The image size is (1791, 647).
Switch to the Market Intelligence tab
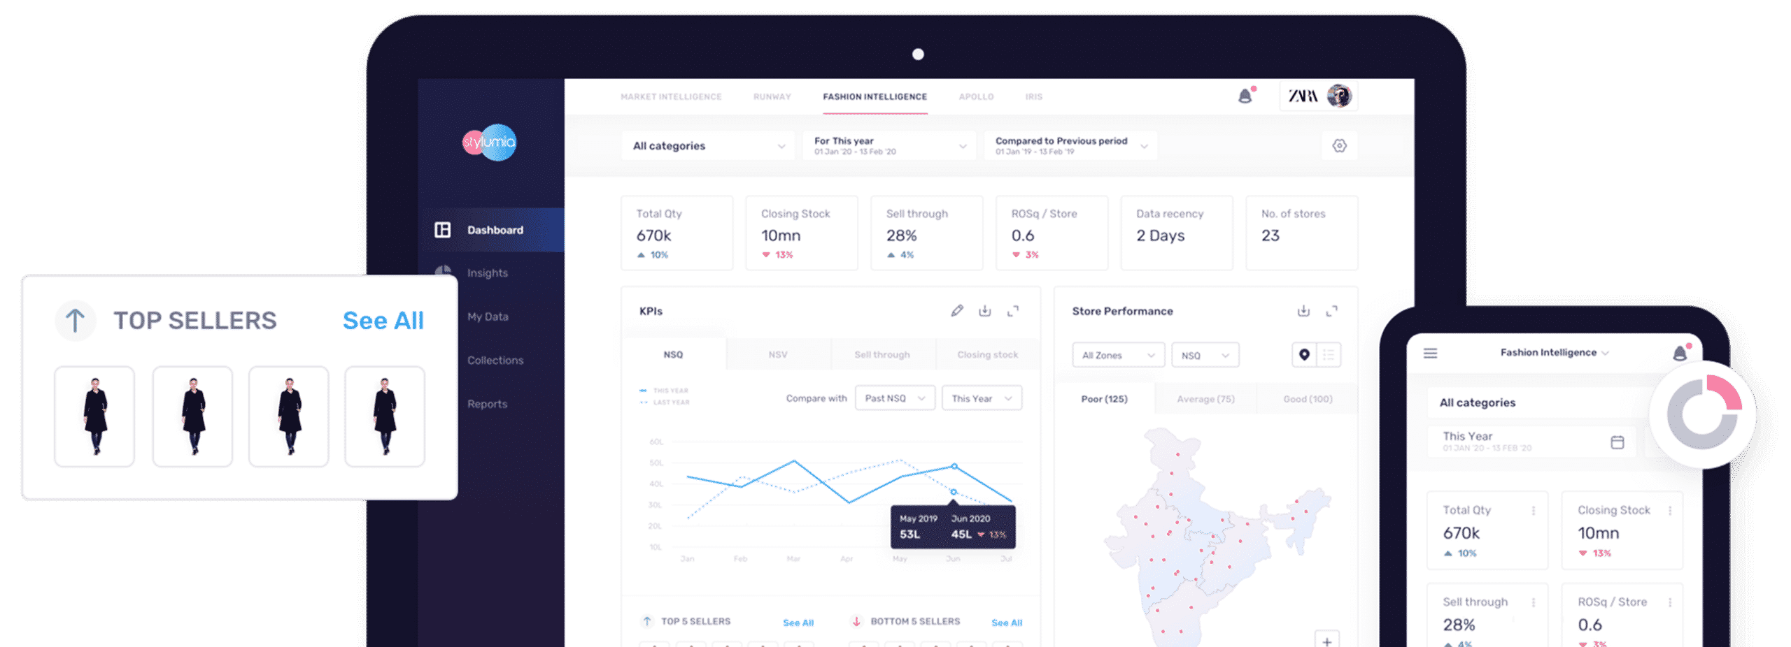[x=670, y=97]
